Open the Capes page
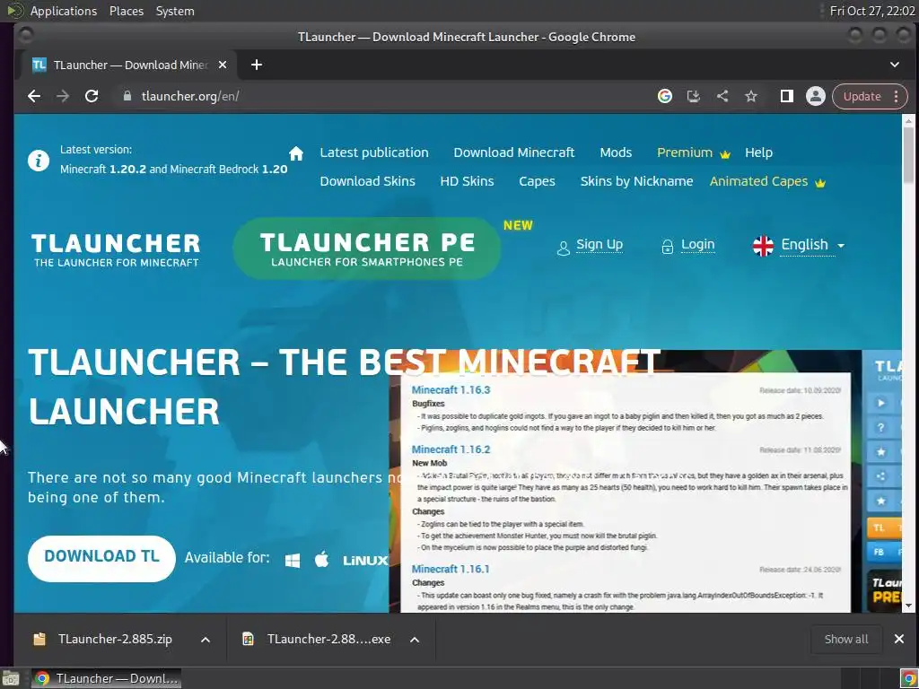The height and width of the screenshot is (689, 919). (537, 181)
